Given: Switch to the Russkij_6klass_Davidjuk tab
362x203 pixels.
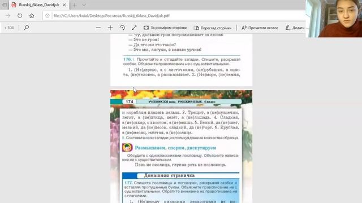Looking at the screenshot, I should tap(39, 5).
